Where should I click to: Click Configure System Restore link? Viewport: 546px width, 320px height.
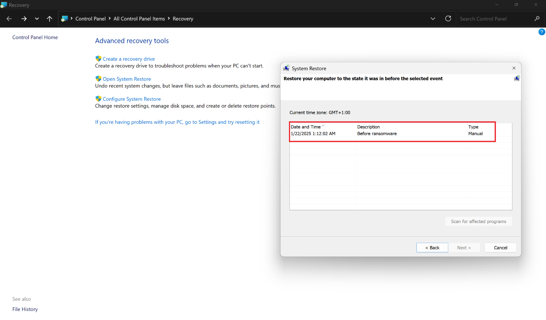coord(132,99)
